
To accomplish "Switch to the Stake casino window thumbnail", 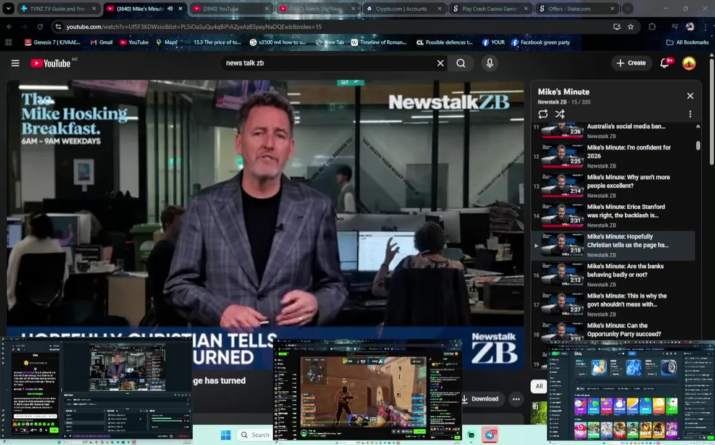I will (630, 391).
